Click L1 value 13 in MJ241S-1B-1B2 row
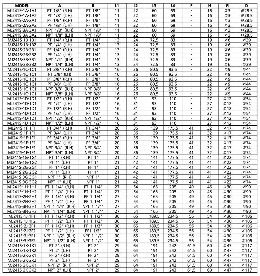Screen dimensions: 260x276 click(117, 45)
